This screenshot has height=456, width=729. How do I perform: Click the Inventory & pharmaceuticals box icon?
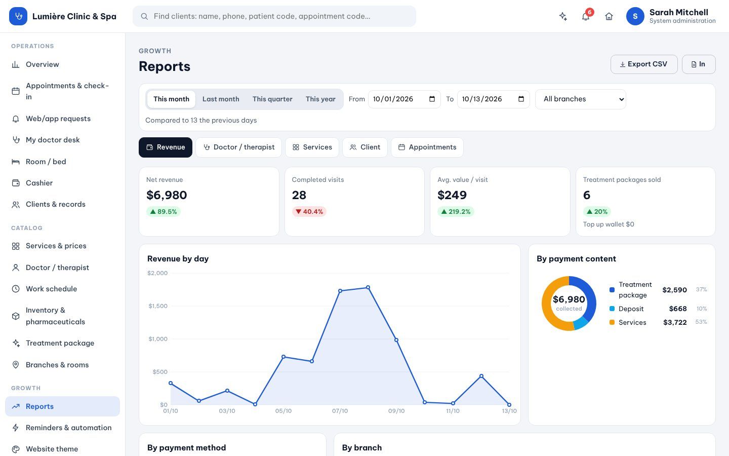[16, 316]
